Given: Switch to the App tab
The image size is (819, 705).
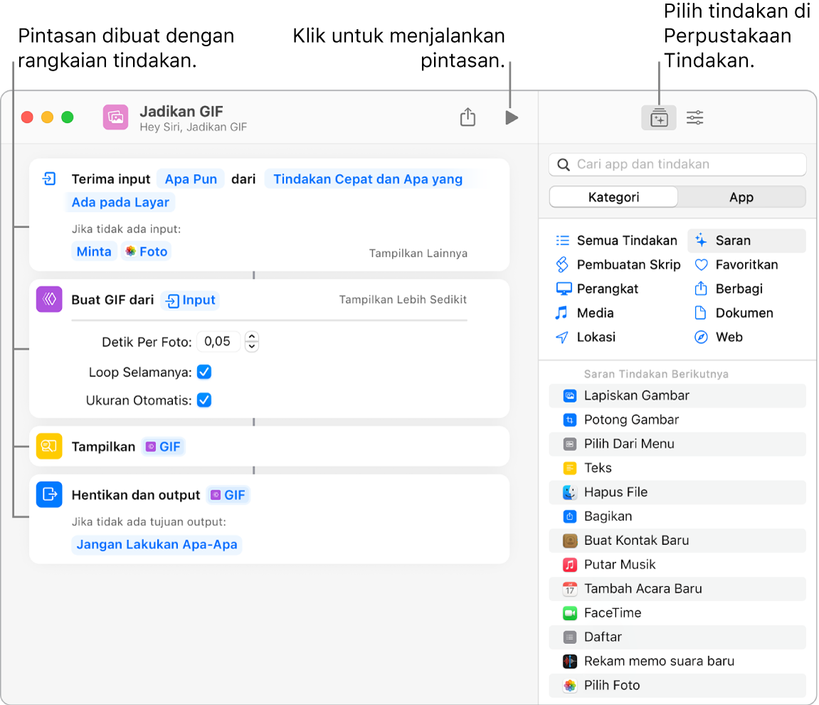Looking at the screenshot, I should pos(742,197).
